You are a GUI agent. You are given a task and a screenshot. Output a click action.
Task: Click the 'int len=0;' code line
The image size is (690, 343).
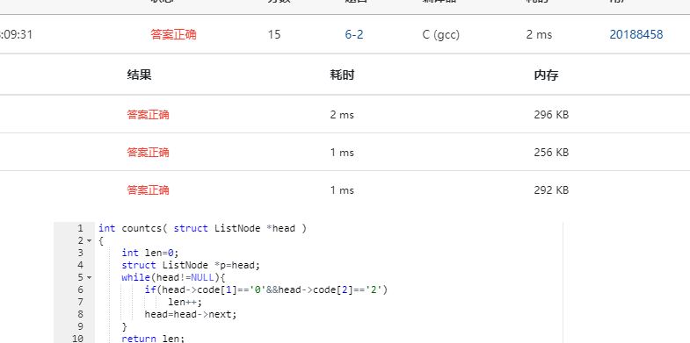(150, 253)
